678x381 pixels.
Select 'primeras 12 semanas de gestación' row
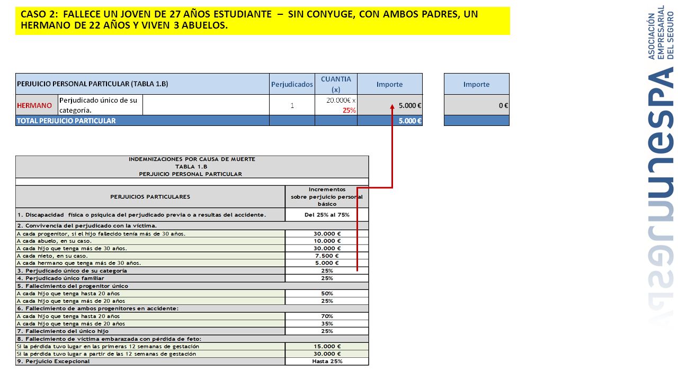coord(150,346)
